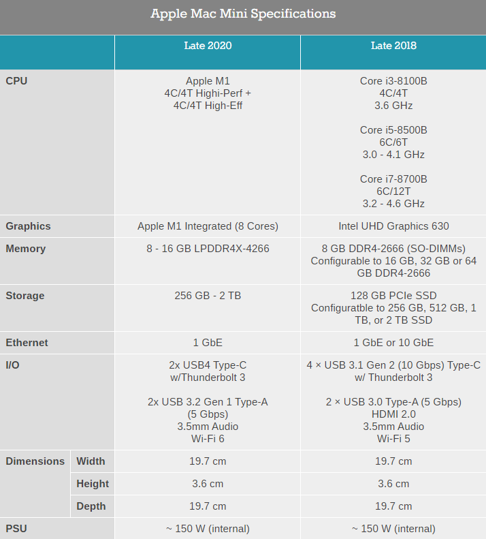
Task: Click 'Configurable to 16 GB, 32 GB or 64' line
Action: pos(393,261)
